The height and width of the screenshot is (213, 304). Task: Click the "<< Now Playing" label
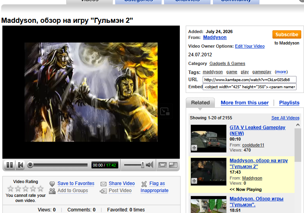246,189
